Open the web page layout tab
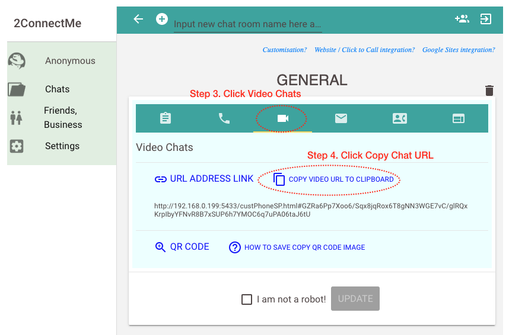Viewport: 509px width, 335px height. 459,118
